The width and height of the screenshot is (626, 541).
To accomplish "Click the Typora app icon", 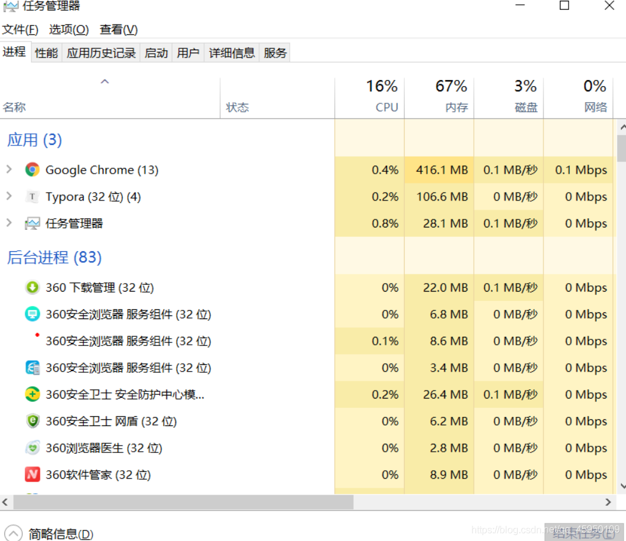I will coord(32,196).
